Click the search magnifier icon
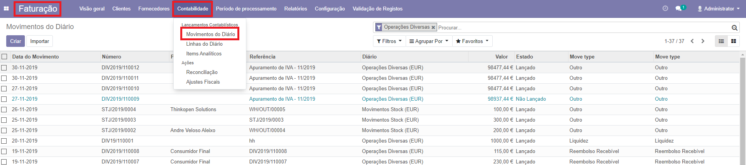Screen dimensions: 746x165 pyautogui.click(x=734, y=27)
